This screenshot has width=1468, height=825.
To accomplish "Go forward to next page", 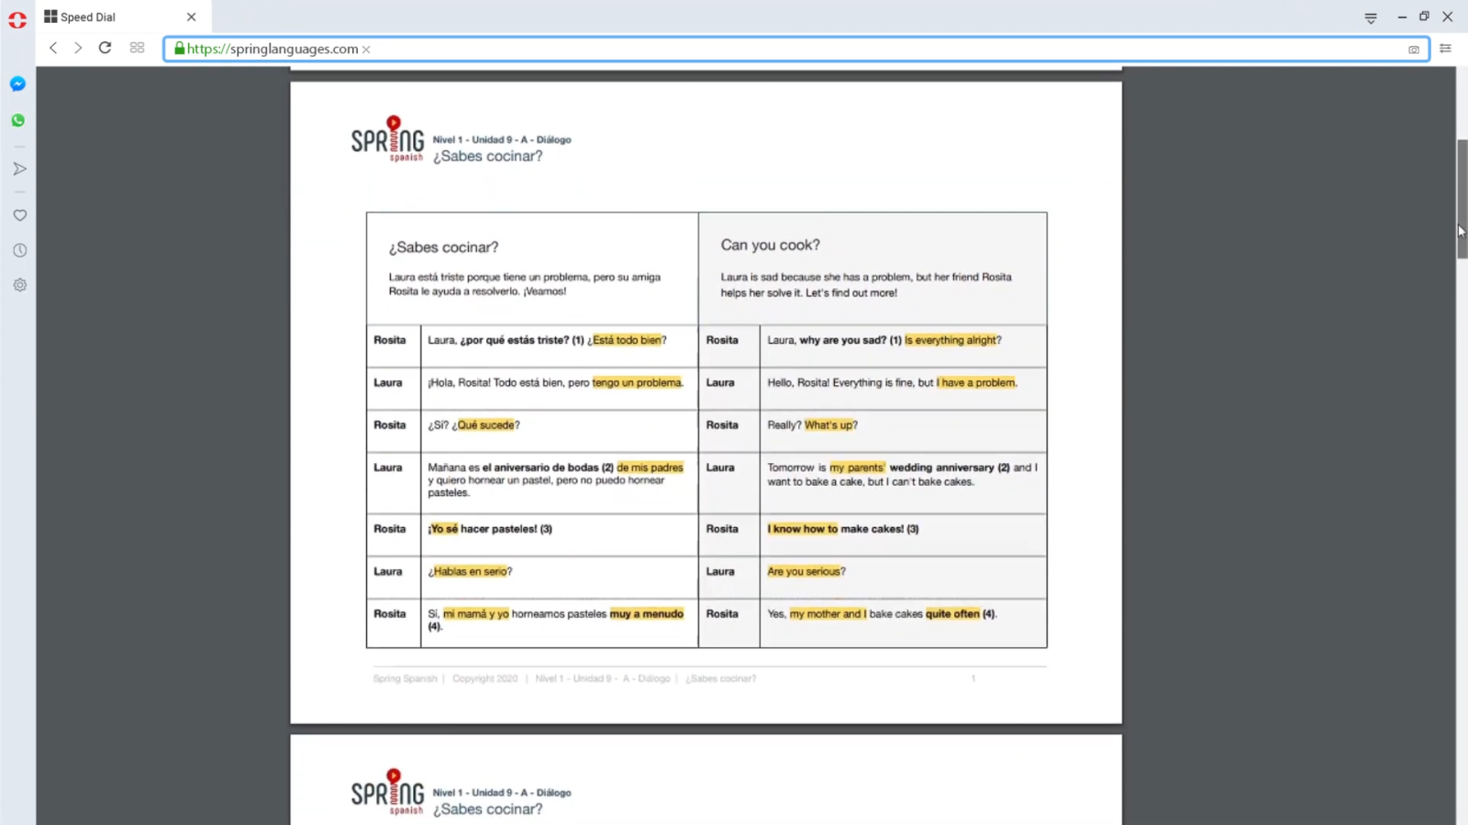I will point(78,48).
